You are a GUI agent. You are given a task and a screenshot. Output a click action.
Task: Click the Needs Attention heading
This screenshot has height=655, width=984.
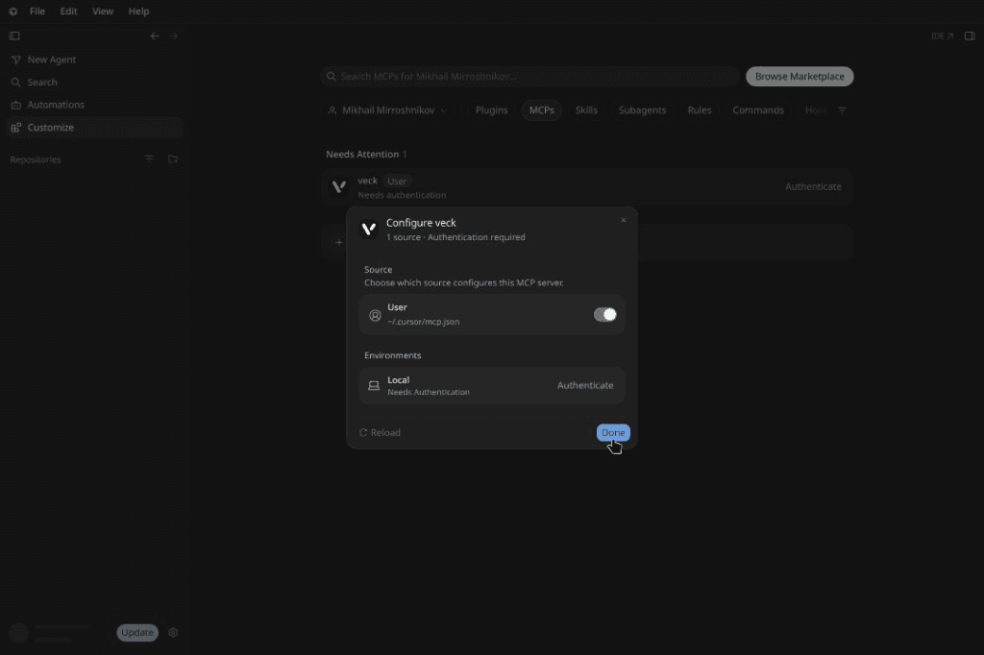point(362,155)
